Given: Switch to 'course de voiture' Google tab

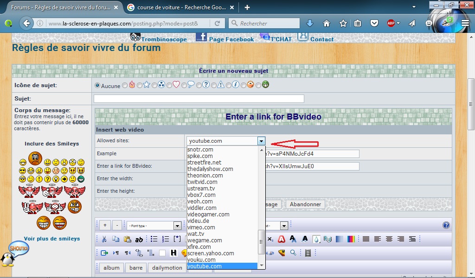Looking at the screenshot, I should pyautogui.click(x=181, y=7).
